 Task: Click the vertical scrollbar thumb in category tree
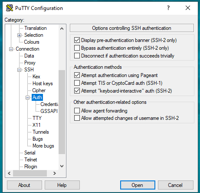coord(62,112)
